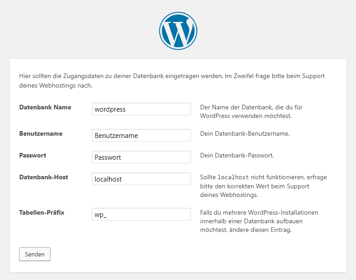
Task: Click the WordPress logo at top
Action: click(178, 31)
